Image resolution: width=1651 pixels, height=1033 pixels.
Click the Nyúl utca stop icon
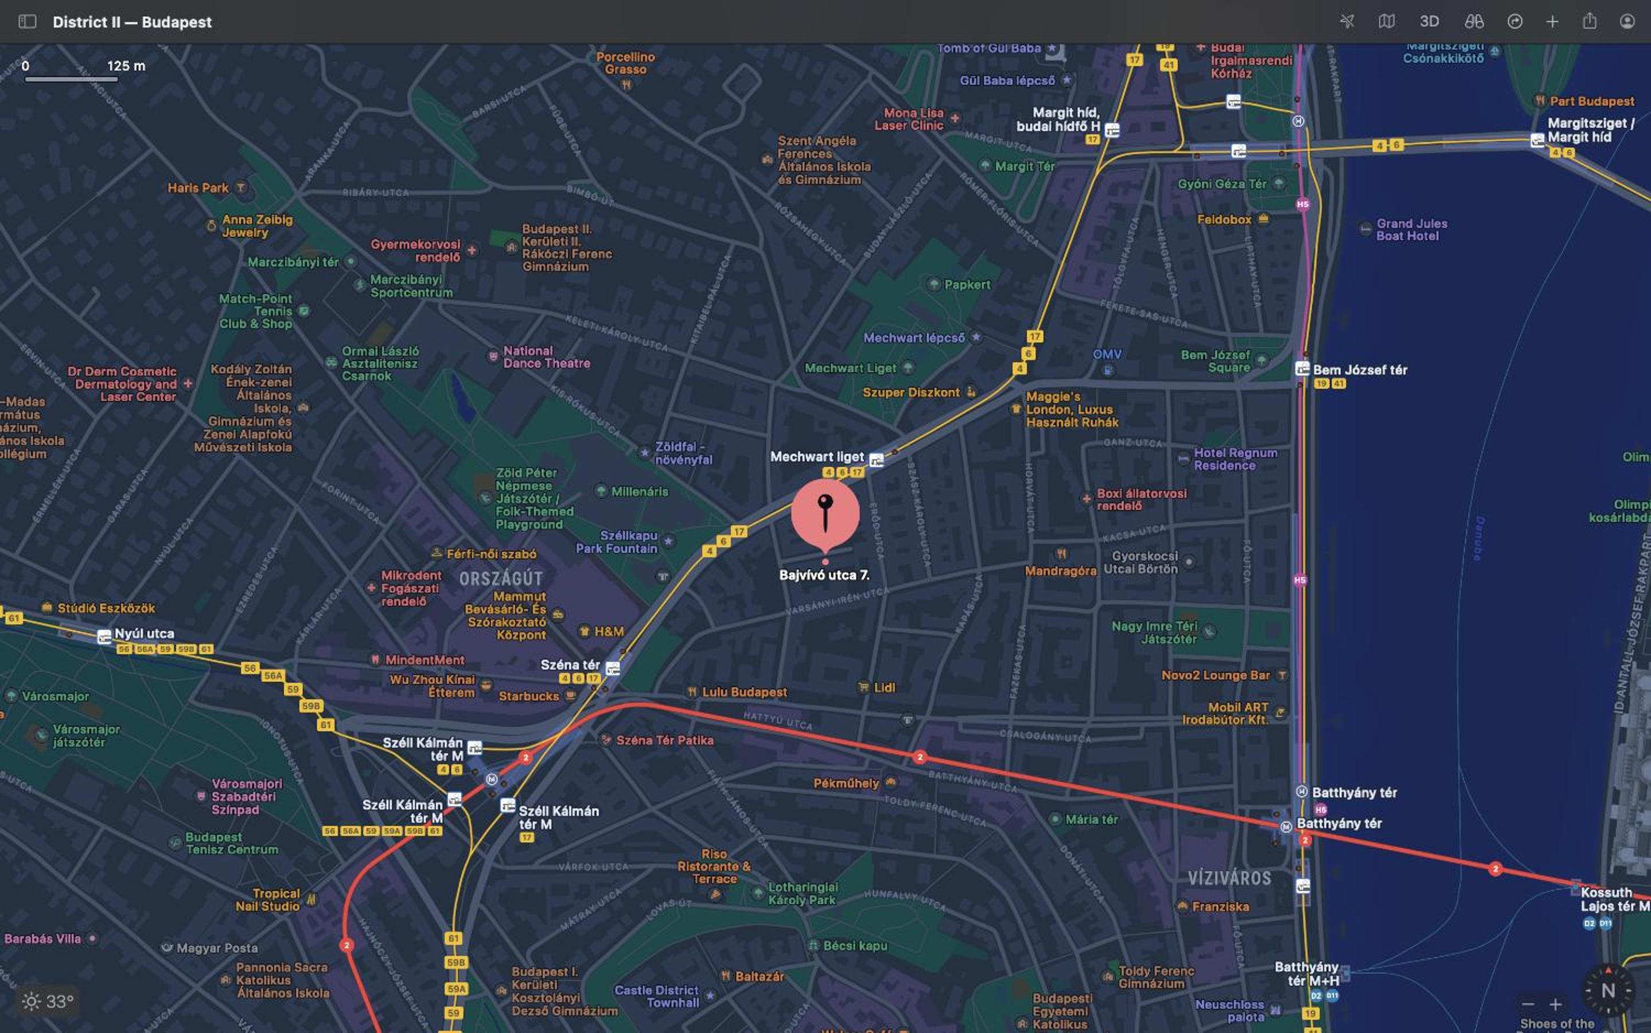104,637
